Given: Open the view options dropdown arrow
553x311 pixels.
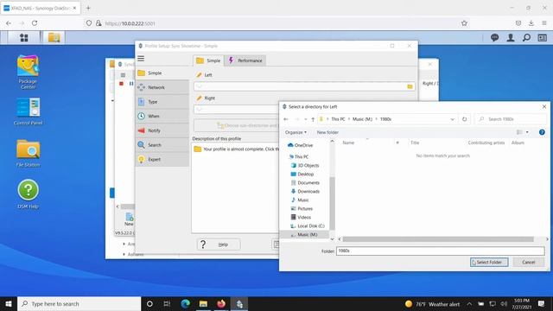Looking at the screenshot, I should (527, 132).
